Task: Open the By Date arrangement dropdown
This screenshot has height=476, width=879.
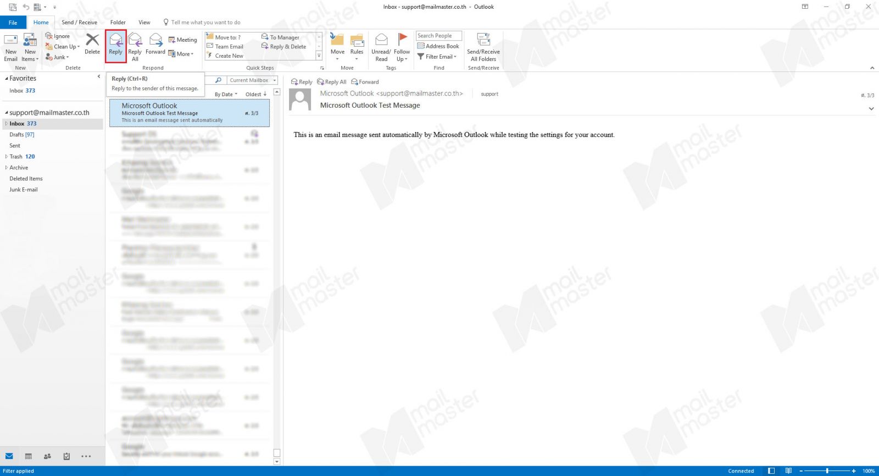Action: pyautogui.click(x=226, y=95)
